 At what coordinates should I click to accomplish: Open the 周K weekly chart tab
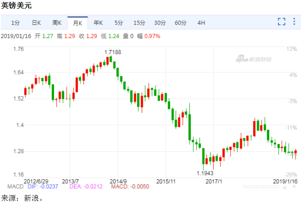57,23
